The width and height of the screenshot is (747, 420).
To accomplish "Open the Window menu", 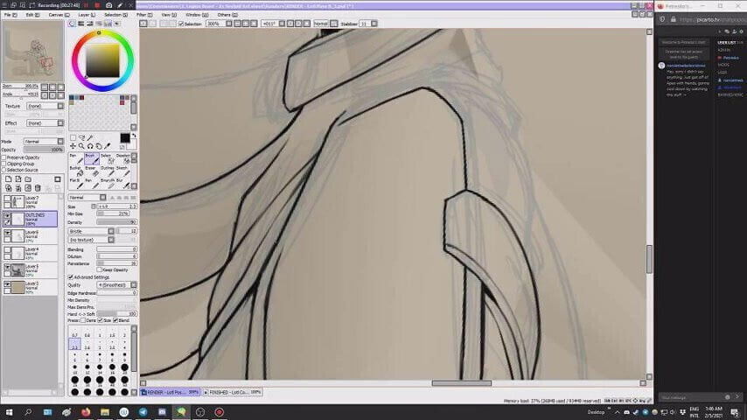I will (196, 15).
